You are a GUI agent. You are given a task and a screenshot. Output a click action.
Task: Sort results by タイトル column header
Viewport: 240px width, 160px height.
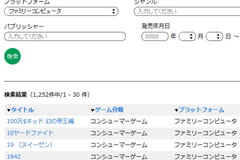(22, 110)
